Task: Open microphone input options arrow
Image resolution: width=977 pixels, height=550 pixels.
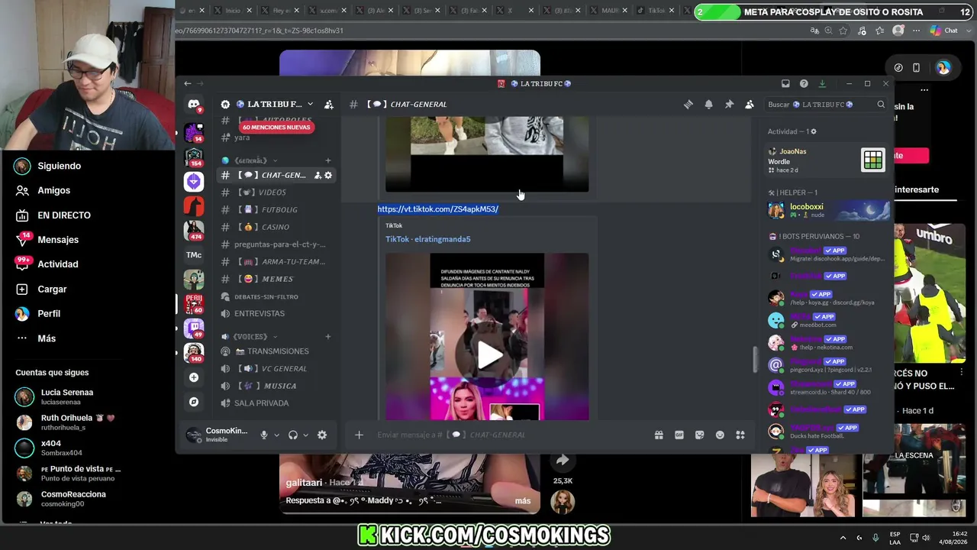Action: point(276,435)
